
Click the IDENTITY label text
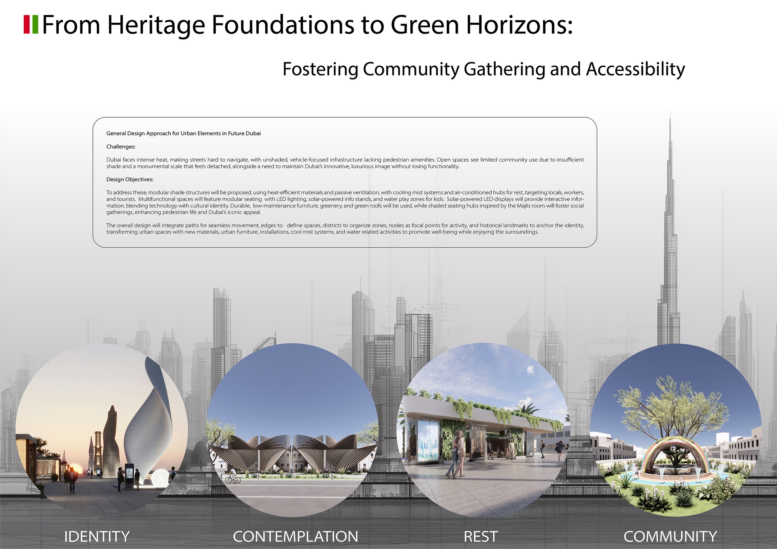pyautogui.click(x=97, y=537)
